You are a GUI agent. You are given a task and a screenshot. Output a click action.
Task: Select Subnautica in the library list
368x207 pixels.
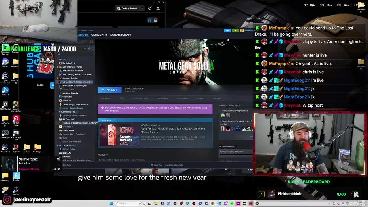(x=67, y=97)
